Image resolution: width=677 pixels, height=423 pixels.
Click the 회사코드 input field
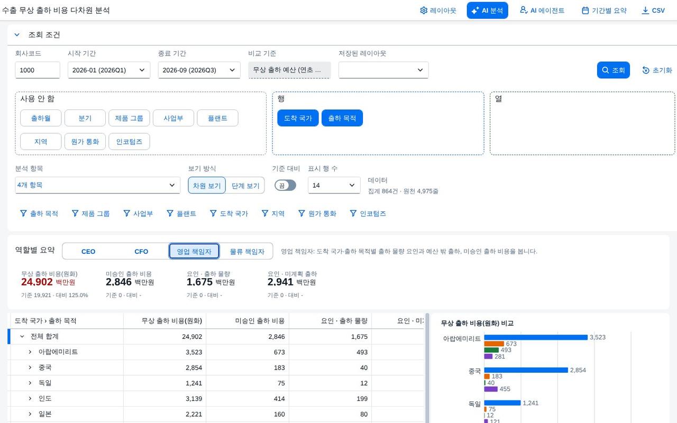[38, 70]
